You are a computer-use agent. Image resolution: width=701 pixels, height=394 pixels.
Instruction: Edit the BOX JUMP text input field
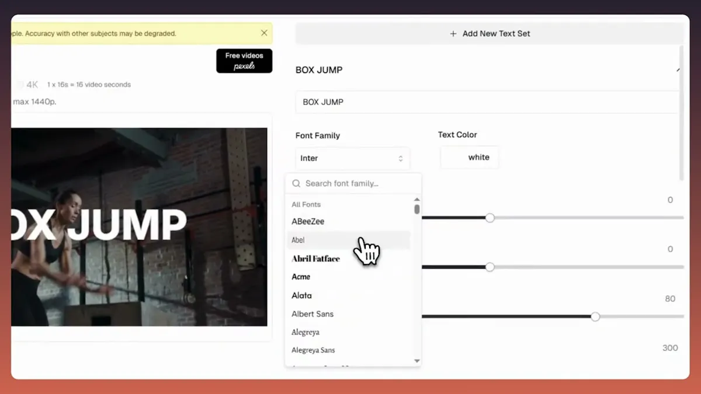pos(488,102)
